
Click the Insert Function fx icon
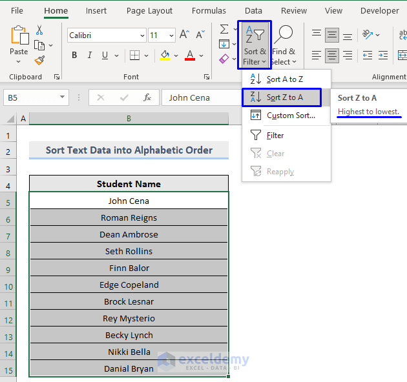pos(147,97)
